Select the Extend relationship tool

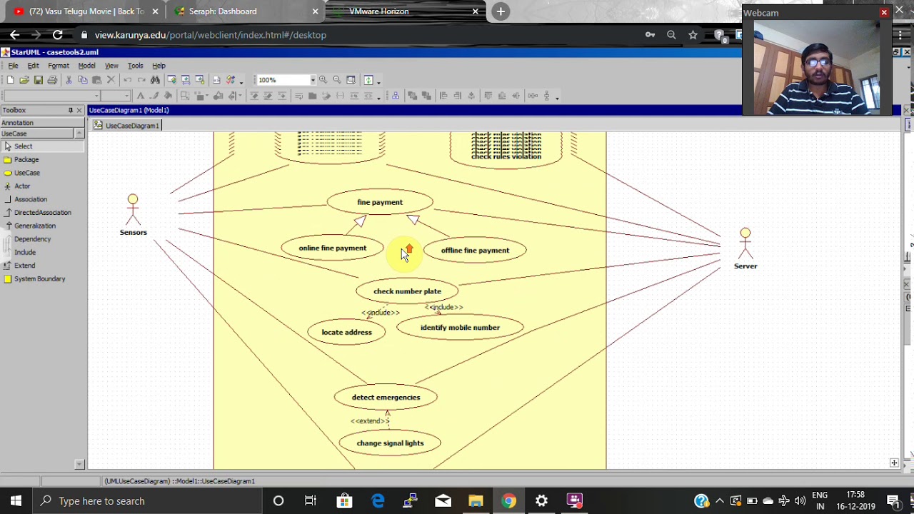point(24,266)
